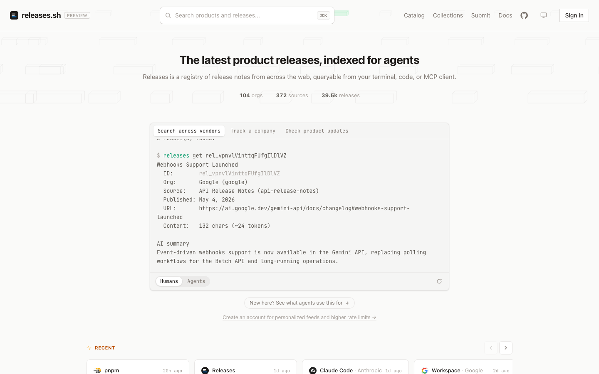
Task: Go to previous recent releases
Action: tap(491, 348)
